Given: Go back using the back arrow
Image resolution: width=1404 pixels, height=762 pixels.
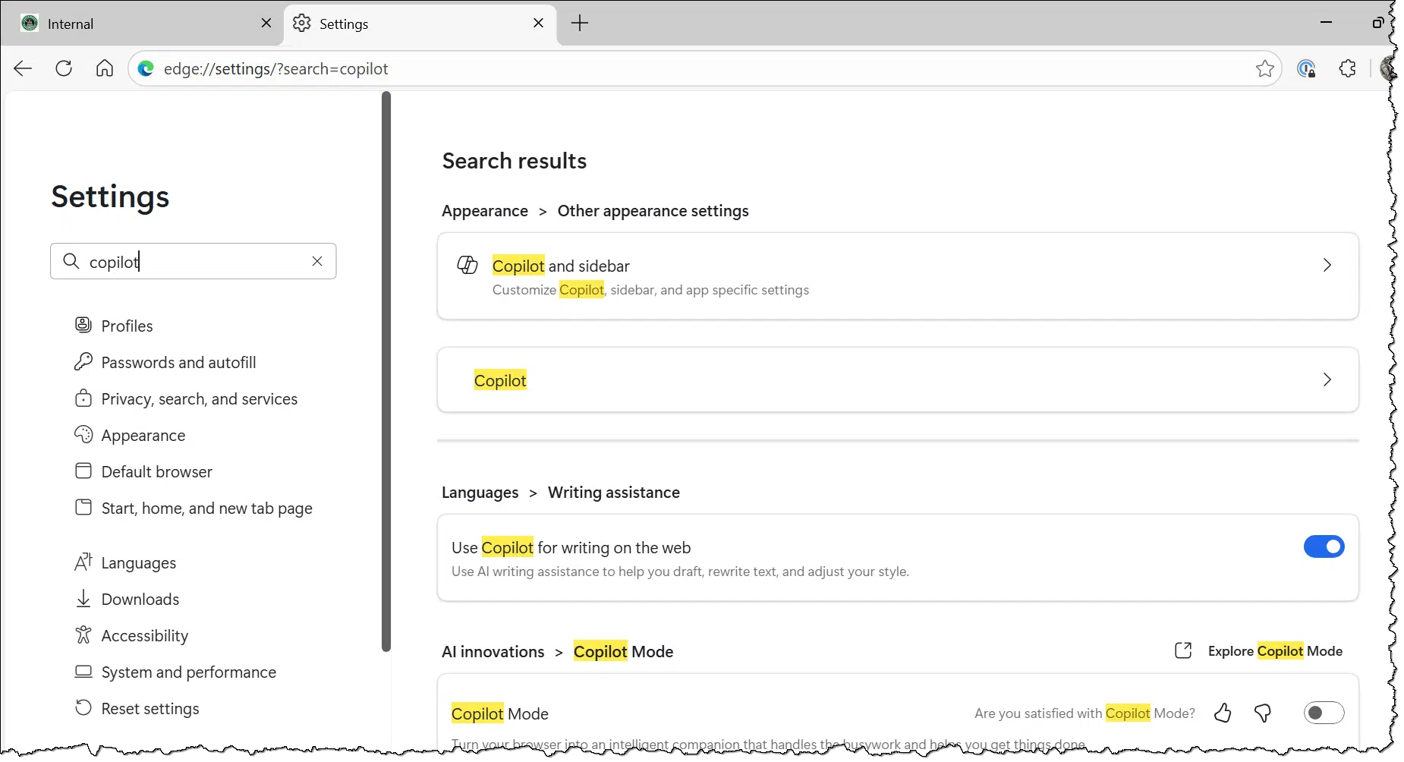Looking at the screenshot, I should pyautogui.click(x=23, y=69).
